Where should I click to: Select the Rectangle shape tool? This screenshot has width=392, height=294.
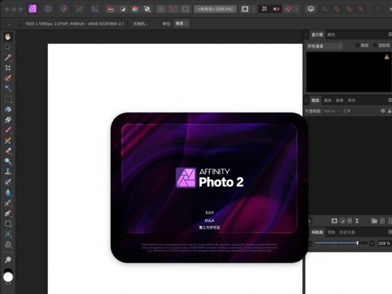click(8, 223)
